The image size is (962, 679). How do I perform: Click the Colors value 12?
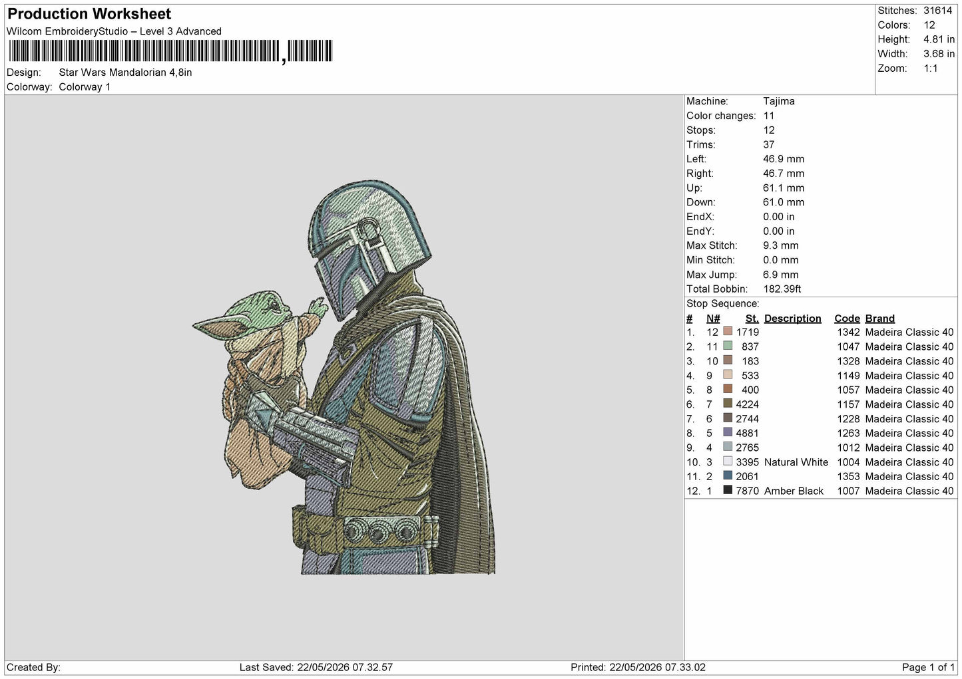[929, 25]
